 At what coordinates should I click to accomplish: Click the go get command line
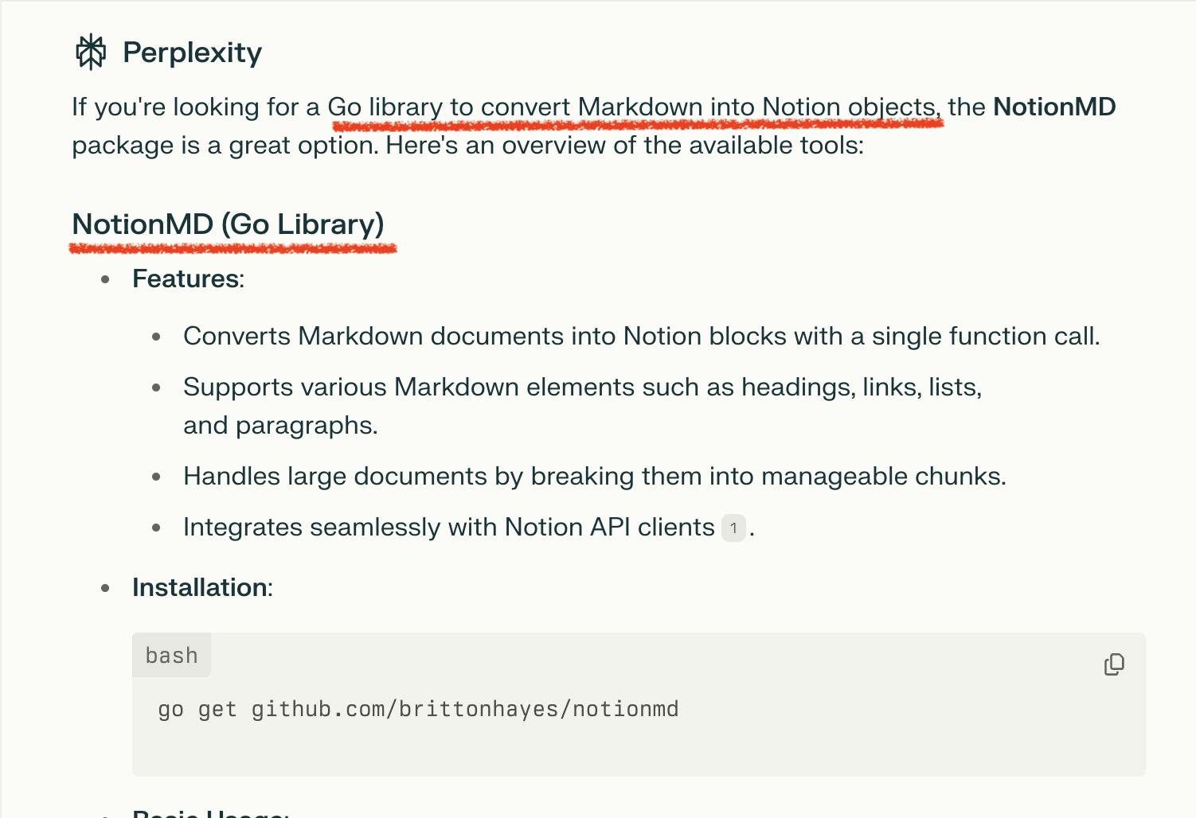pos(417,709)
